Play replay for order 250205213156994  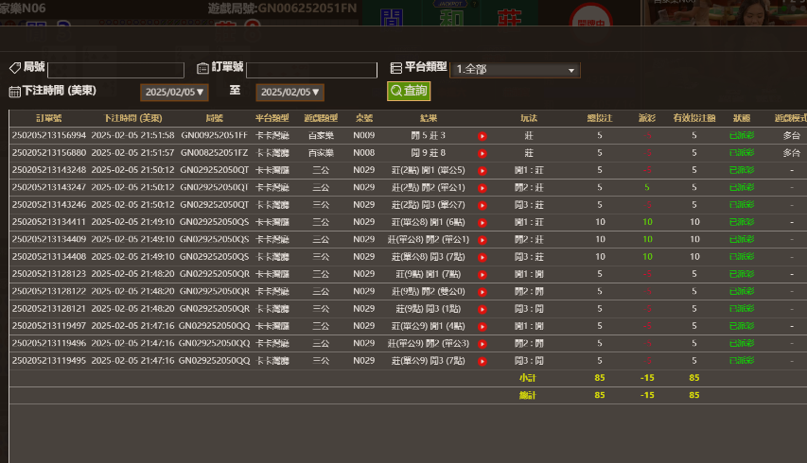[482, 136]
